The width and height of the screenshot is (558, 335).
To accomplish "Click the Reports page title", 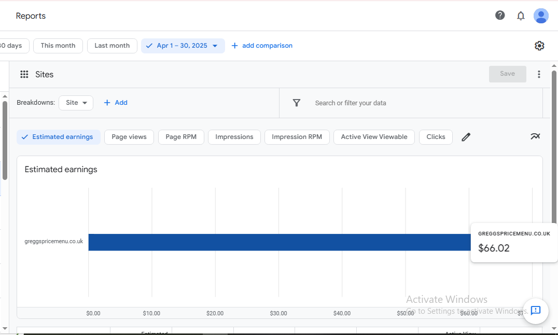I will click(31, 16).
